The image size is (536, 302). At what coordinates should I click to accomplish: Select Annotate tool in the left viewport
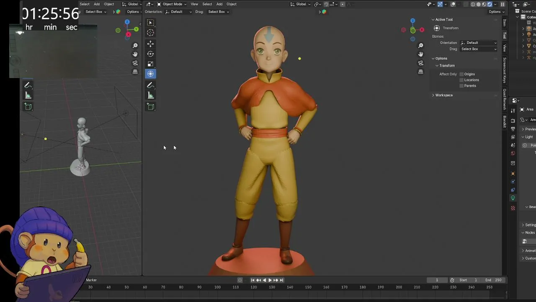[28, 85]
